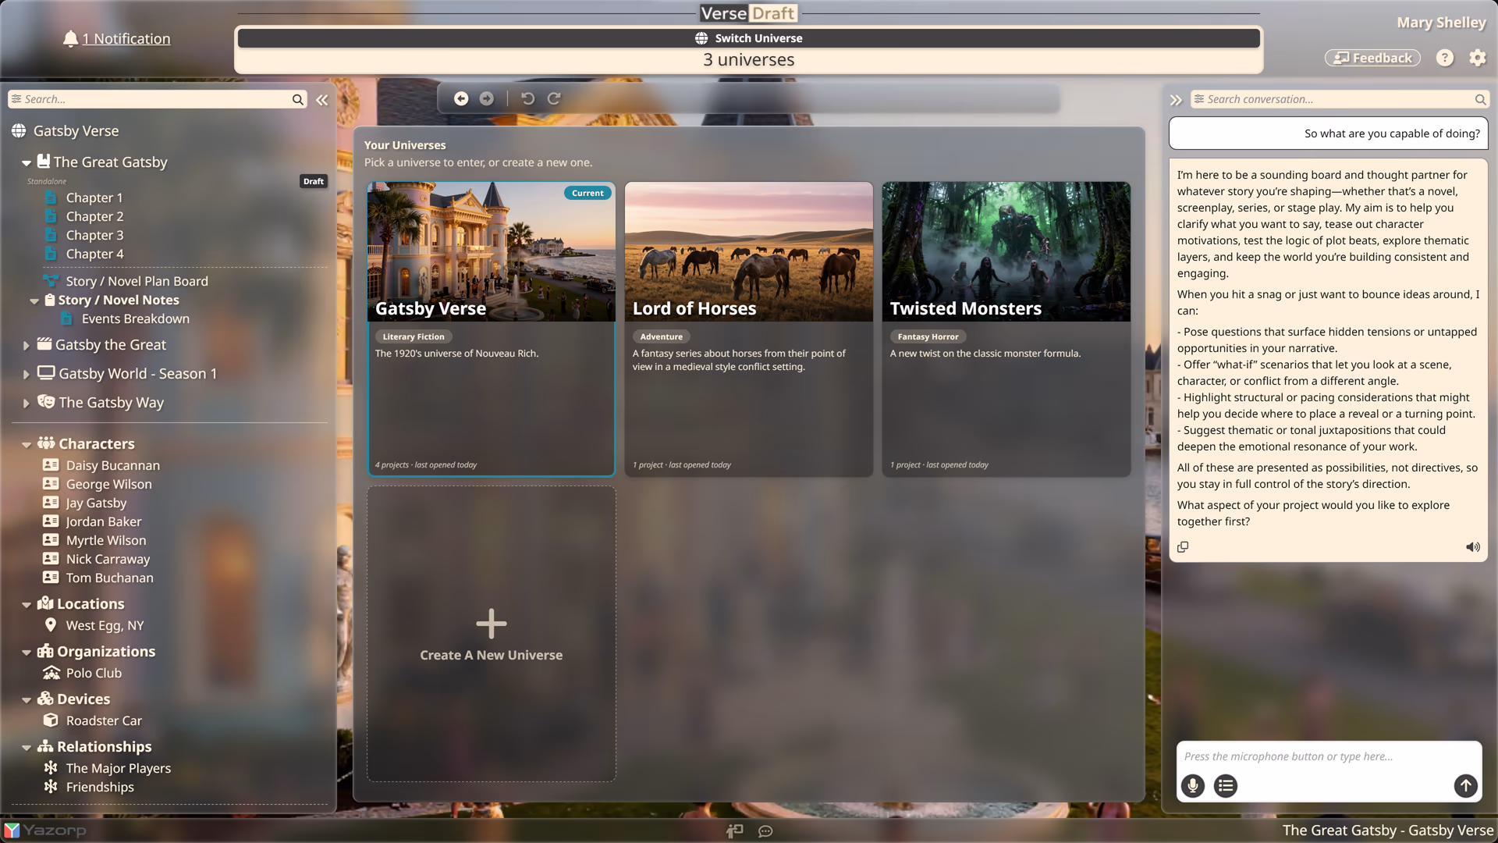Collapse The Great Gatsby project tree
This screenshot has height=843, width=1498.
click(27, 163)
